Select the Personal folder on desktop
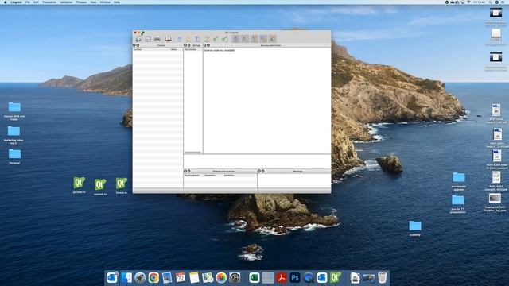This screenshot has height=286, width=509. (x=14, y=156)
